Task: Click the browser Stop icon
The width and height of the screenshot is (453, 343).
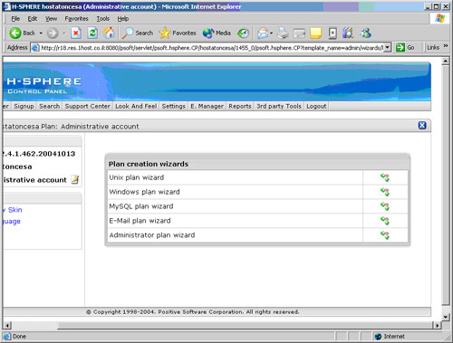Action: [x=76, y=33]
